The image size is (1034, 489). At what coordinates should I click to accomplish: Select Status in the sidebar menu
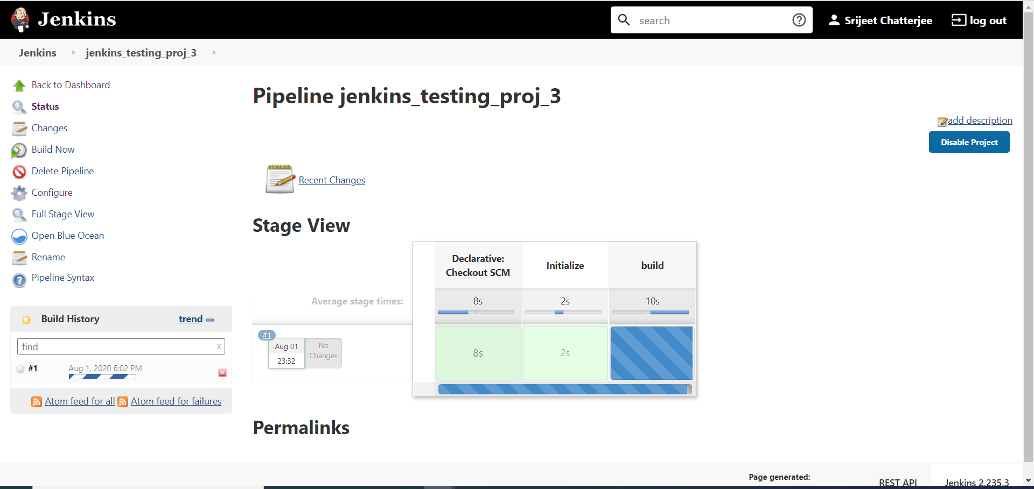pyautogui.click(x=45, y=107)
